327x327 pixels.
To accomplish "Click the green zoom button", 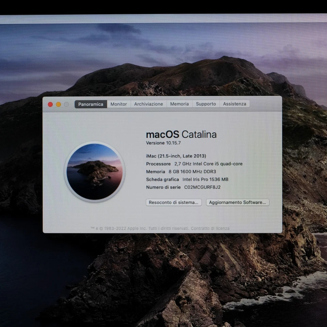I will [x=66, y=104].
